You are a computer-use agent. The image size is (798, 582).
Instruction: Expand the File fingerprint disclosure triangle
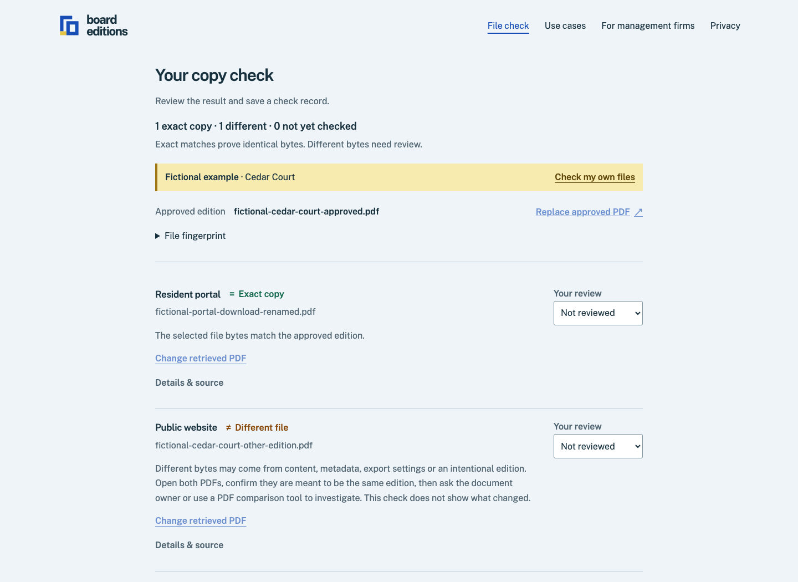(x=158, y=236)
